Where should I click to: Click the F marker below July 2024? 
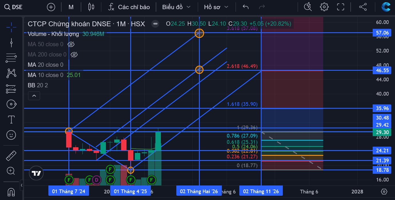69,180
